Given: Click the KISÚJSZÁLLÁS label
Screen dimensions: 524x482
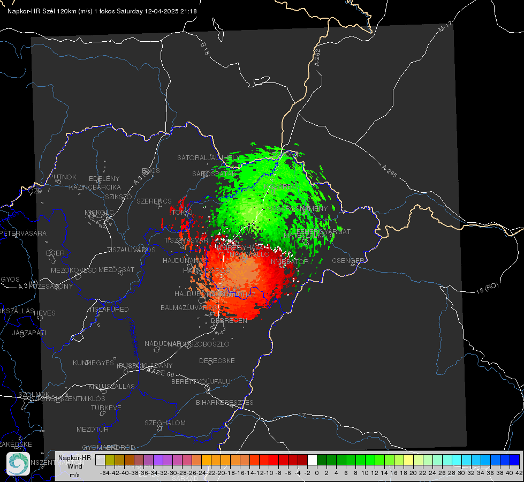Looking at the screenshot, I should tap(111, 387).
